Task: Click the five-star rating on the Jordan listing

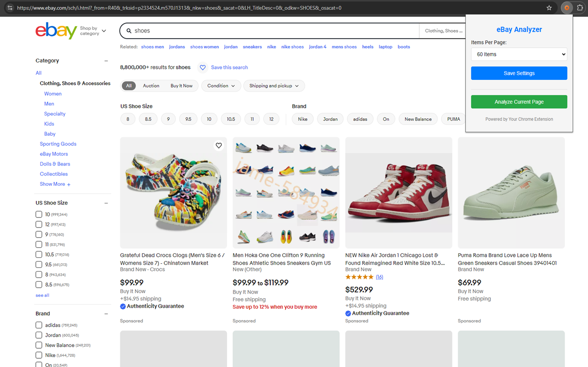Action: click(360, 277)
